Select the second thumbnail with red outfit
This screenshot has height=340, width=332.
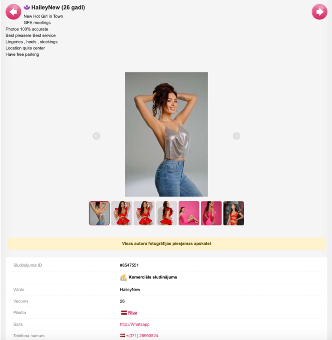coord(122,213)
